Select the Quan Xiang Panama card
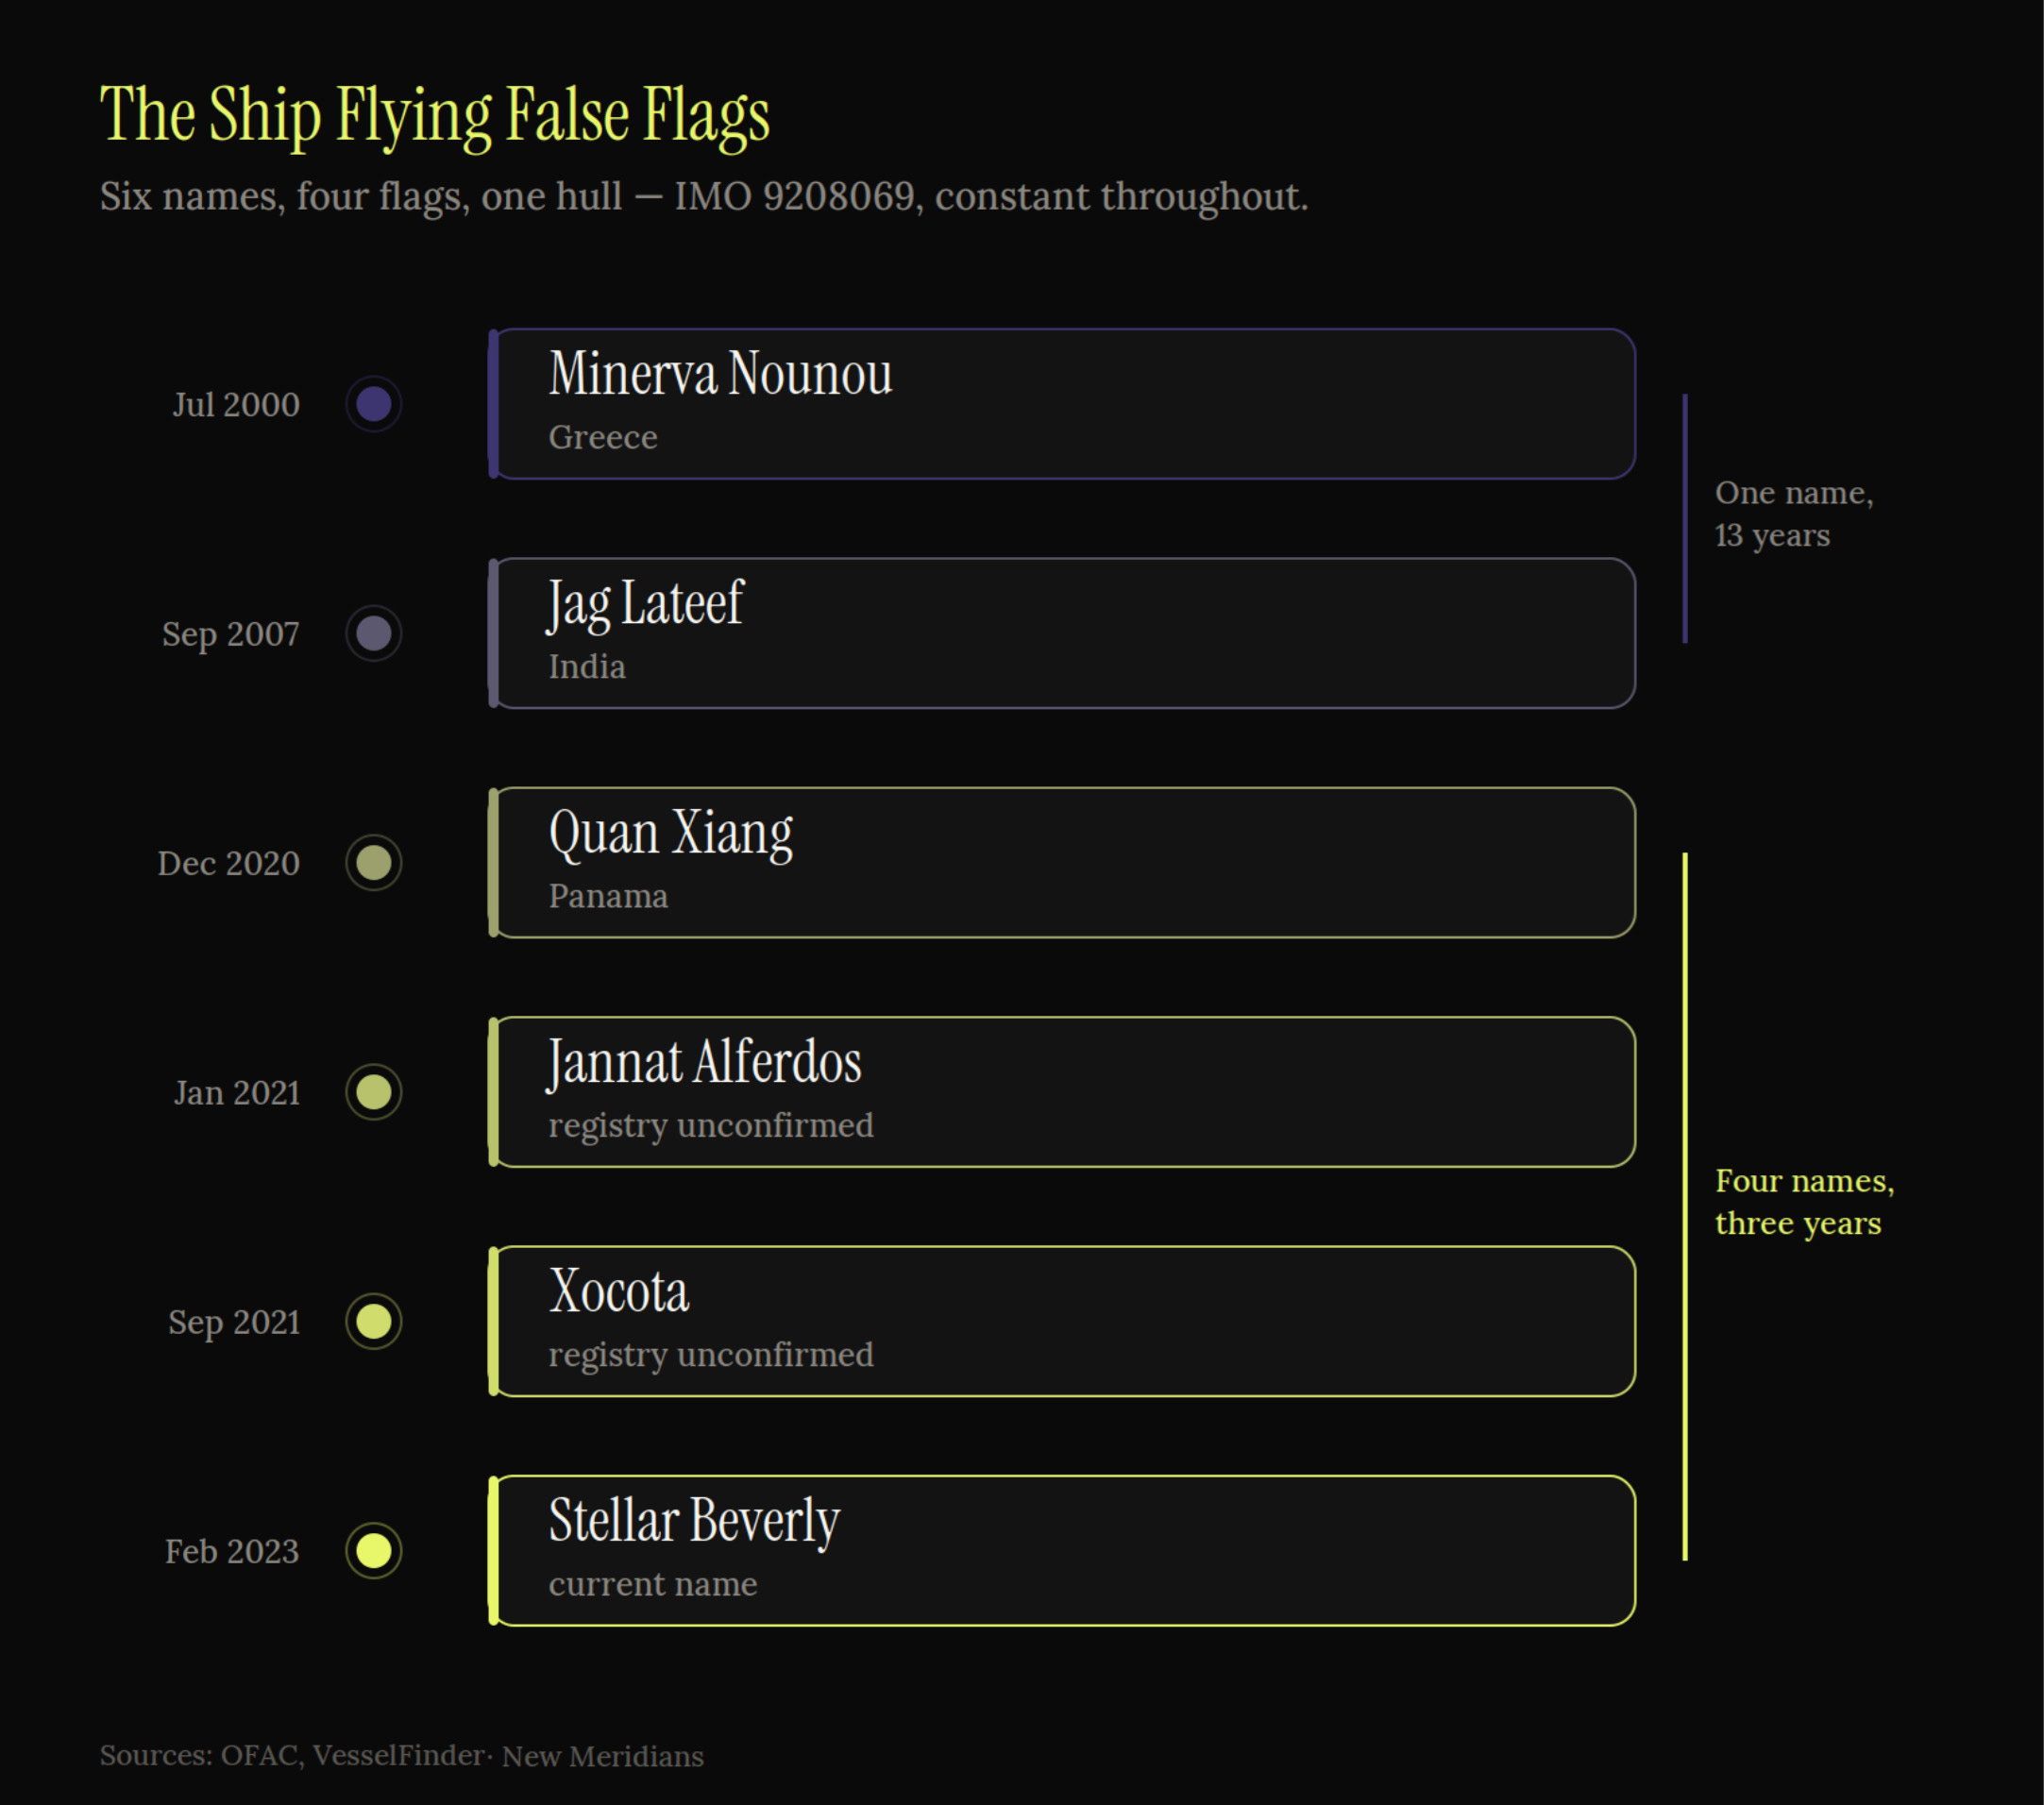The image size is (2044, 1805). click(x=1062, y=862)
